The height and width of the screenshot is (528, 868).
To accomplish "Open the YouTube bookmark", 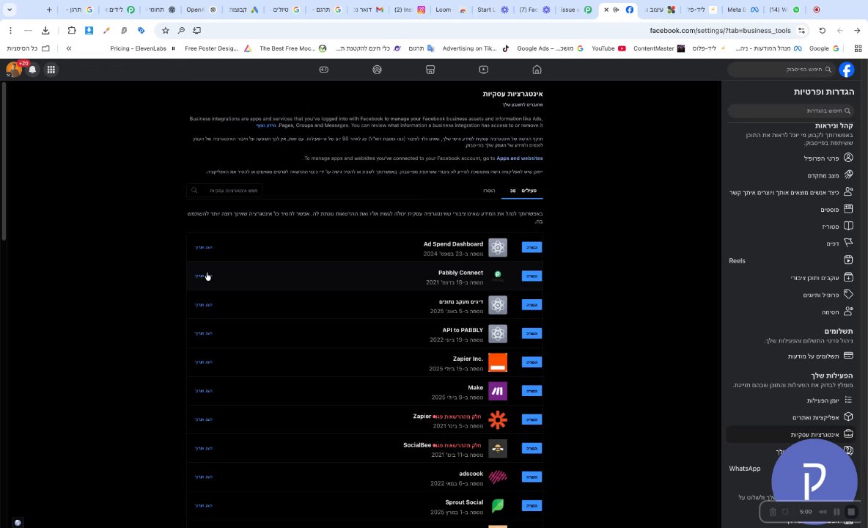I will (x=608, y=48).
